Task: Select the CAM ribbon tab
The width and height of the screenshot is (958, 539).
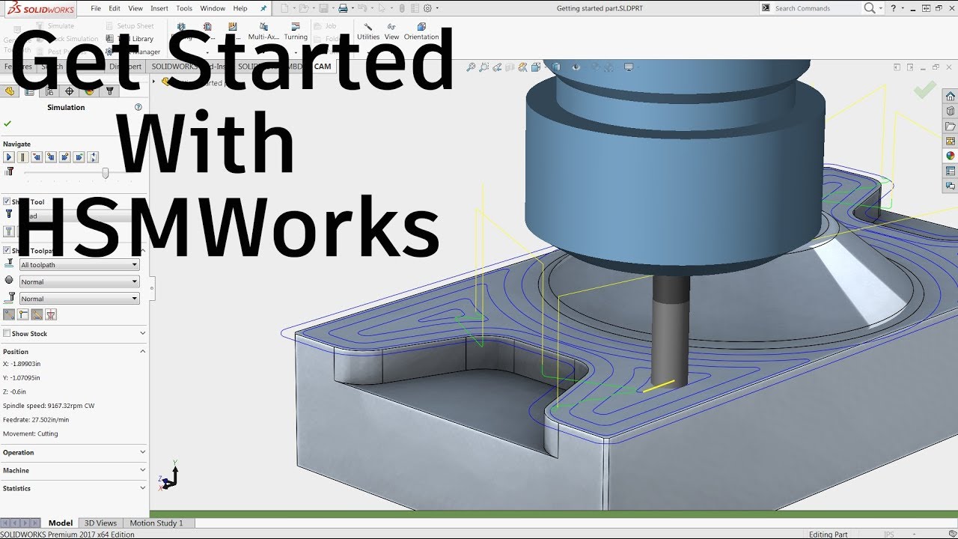Action: 323,66
